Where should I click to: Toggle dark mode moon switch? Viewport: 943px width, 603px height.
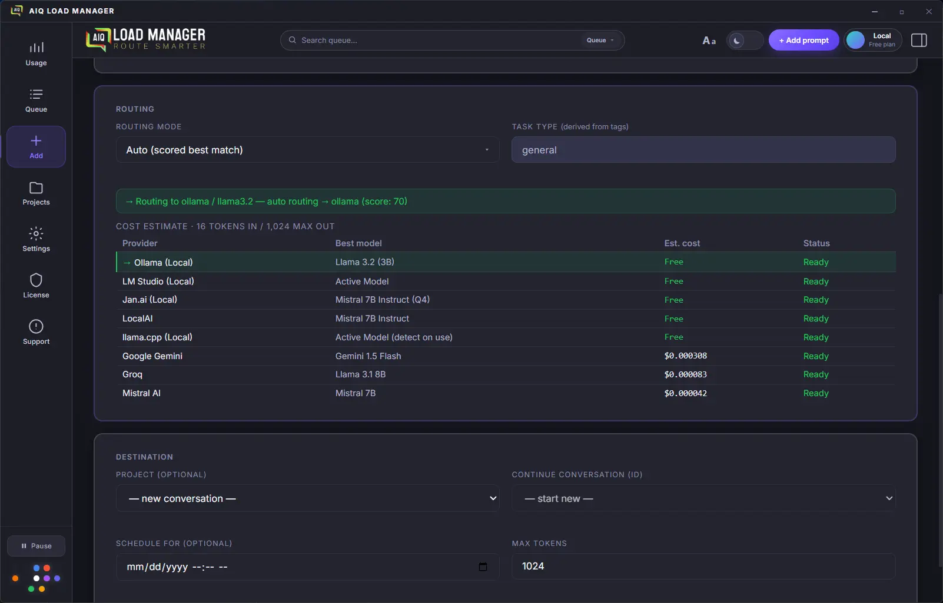[745, 41]
